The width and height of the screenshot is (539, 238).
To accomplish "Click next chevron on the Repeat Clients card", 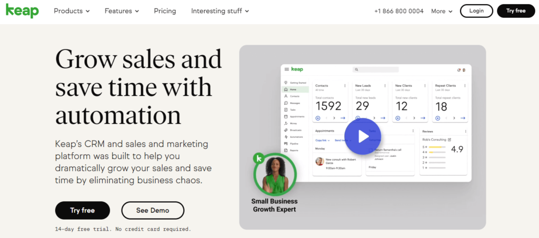I will 454,118.
